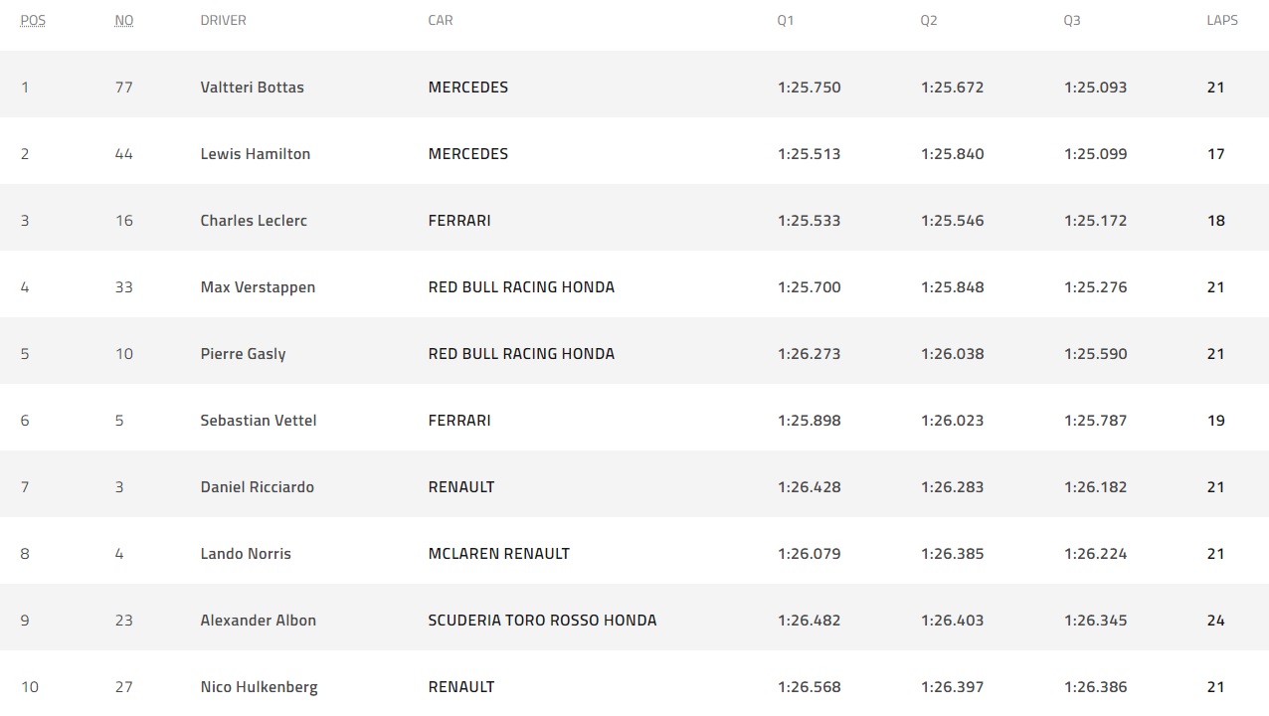Click MCLAREN RENAULT team cell
The width and height of the screenshot is (1269, 716).
tap(498, 553)
